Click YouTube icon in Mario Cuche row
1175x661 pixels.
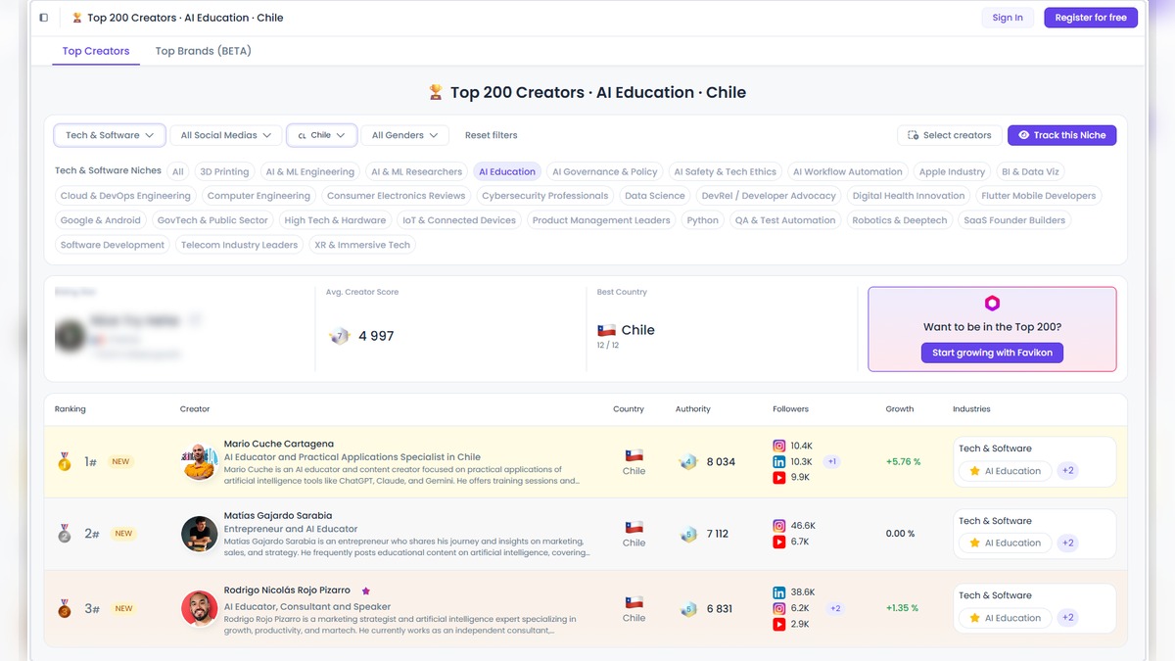(779, 477)
